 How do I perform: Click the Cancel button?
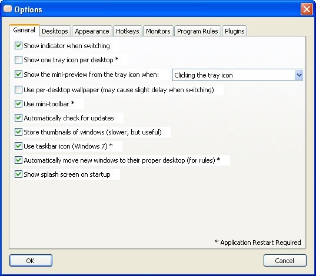click(285, 261)
